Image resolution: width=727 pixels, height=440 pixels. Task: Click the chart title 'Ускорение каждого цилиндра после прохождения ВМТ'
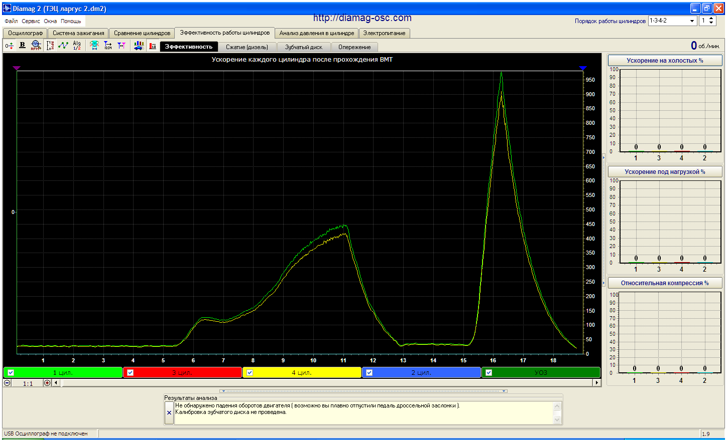tap(302, 60)
